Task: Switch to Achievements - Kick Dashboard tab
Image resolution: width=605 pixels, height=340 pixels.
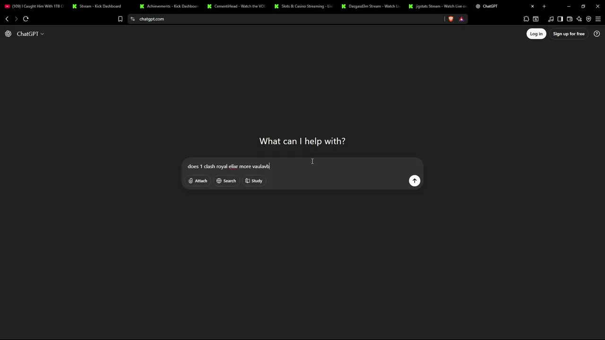Action: [169, 6]
